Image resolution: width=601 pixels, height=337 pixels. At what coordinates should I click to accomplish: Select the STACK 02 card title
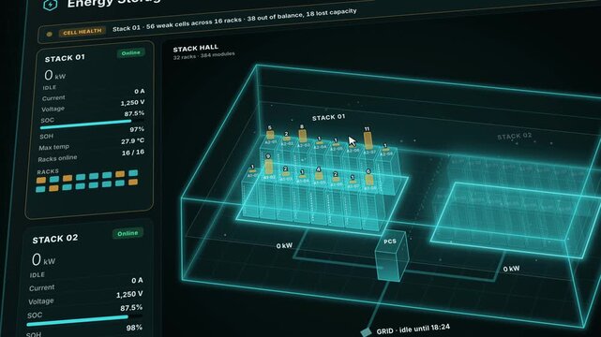coord(55,240)
